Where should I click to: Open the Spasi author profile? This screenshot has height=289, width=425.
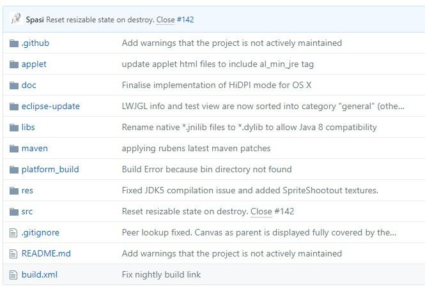click(35, 20)
